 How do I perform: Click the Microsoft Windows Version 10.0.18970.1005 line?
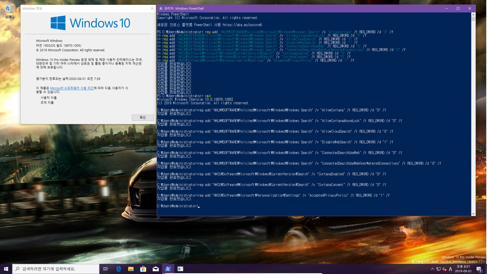[x=195, y=99]
